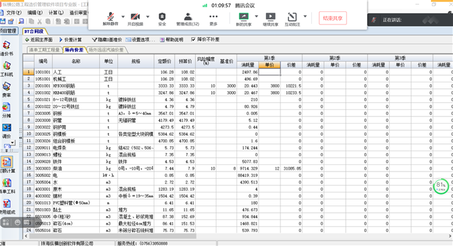The width and height of the screenshot is (453, 246).
Task: Click the 预算价 column header
Action: [185, 61]
